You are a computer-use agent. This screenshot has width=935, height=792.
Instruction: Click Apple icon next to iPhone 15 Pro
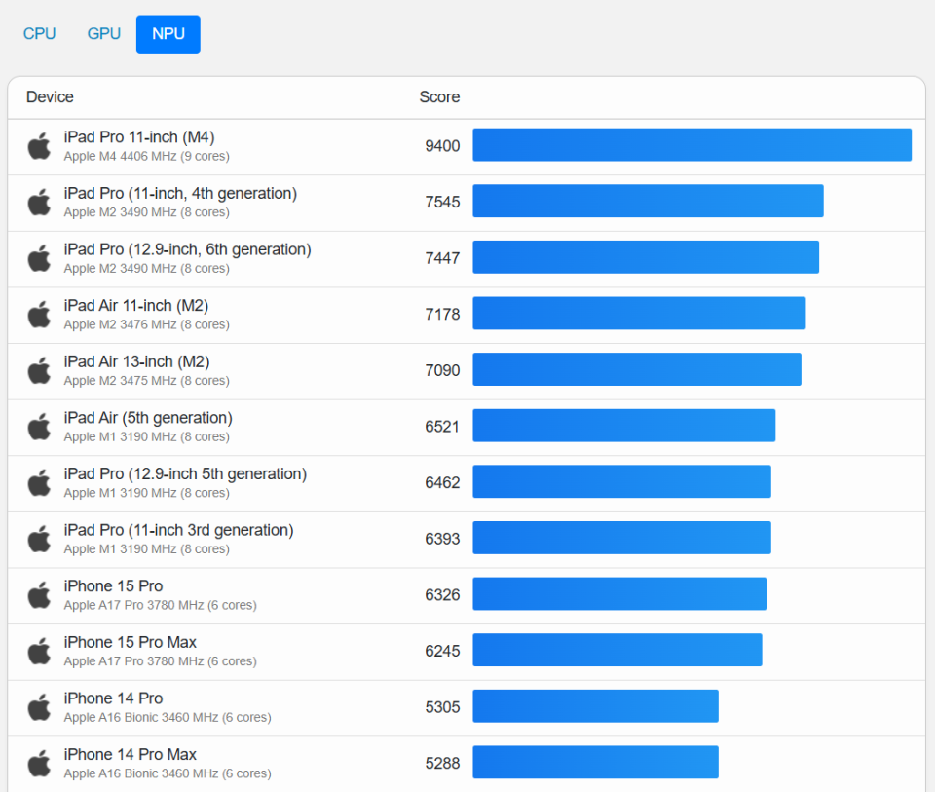(x=39, y=595)
